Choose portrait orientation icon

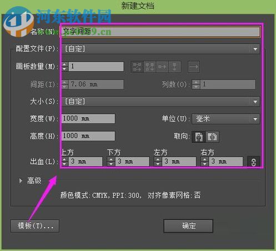(199, 137)
